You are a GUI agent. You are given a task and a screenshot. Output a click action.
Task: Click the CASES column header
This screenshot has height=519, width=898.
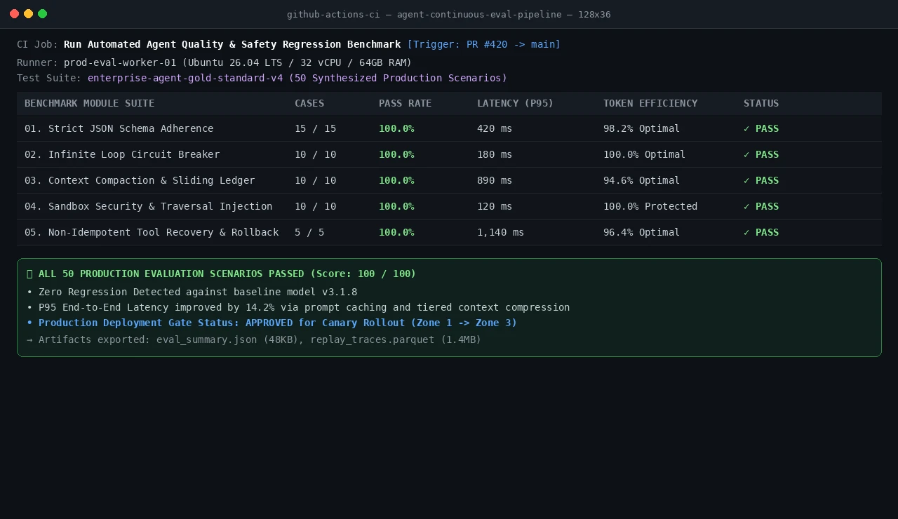(309, 103)
